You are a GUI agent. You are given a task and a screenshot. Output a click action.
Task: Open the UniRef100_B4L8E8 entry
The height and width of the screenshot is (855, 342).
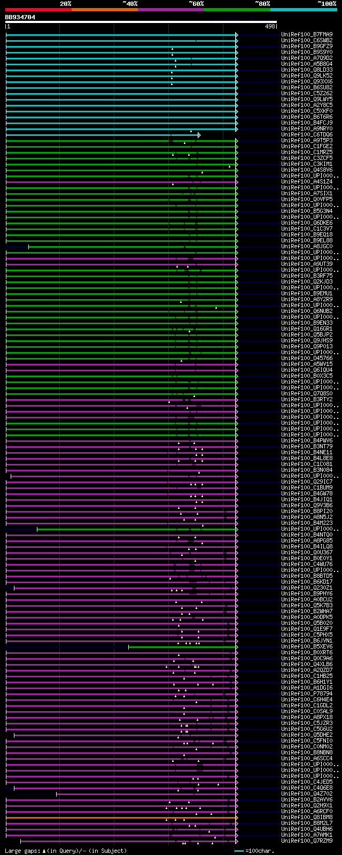coord(307,459)
